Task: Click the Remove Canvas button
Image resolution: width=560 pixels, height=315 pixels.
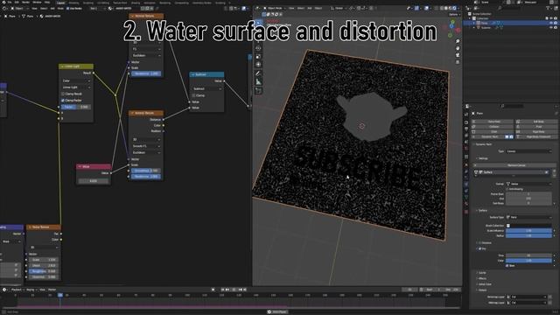Action: [515, 165]
